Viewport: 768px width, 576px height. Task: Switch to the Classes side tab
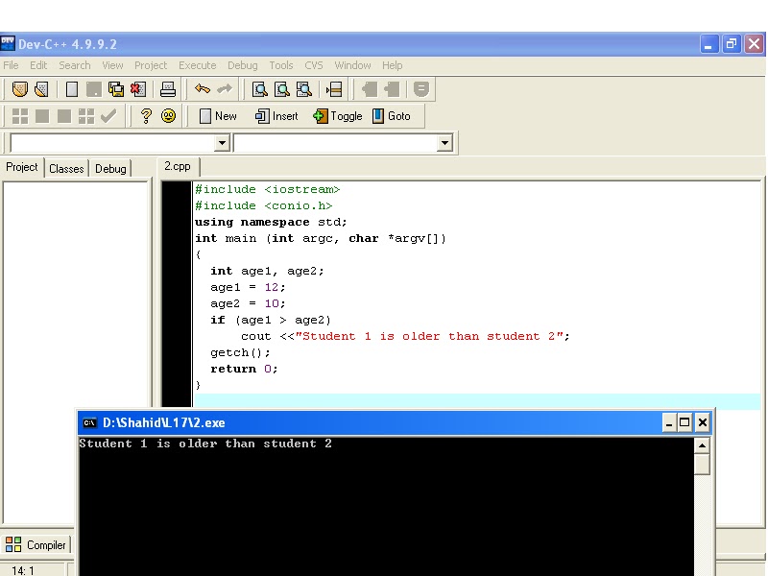[x=66, y=169]
